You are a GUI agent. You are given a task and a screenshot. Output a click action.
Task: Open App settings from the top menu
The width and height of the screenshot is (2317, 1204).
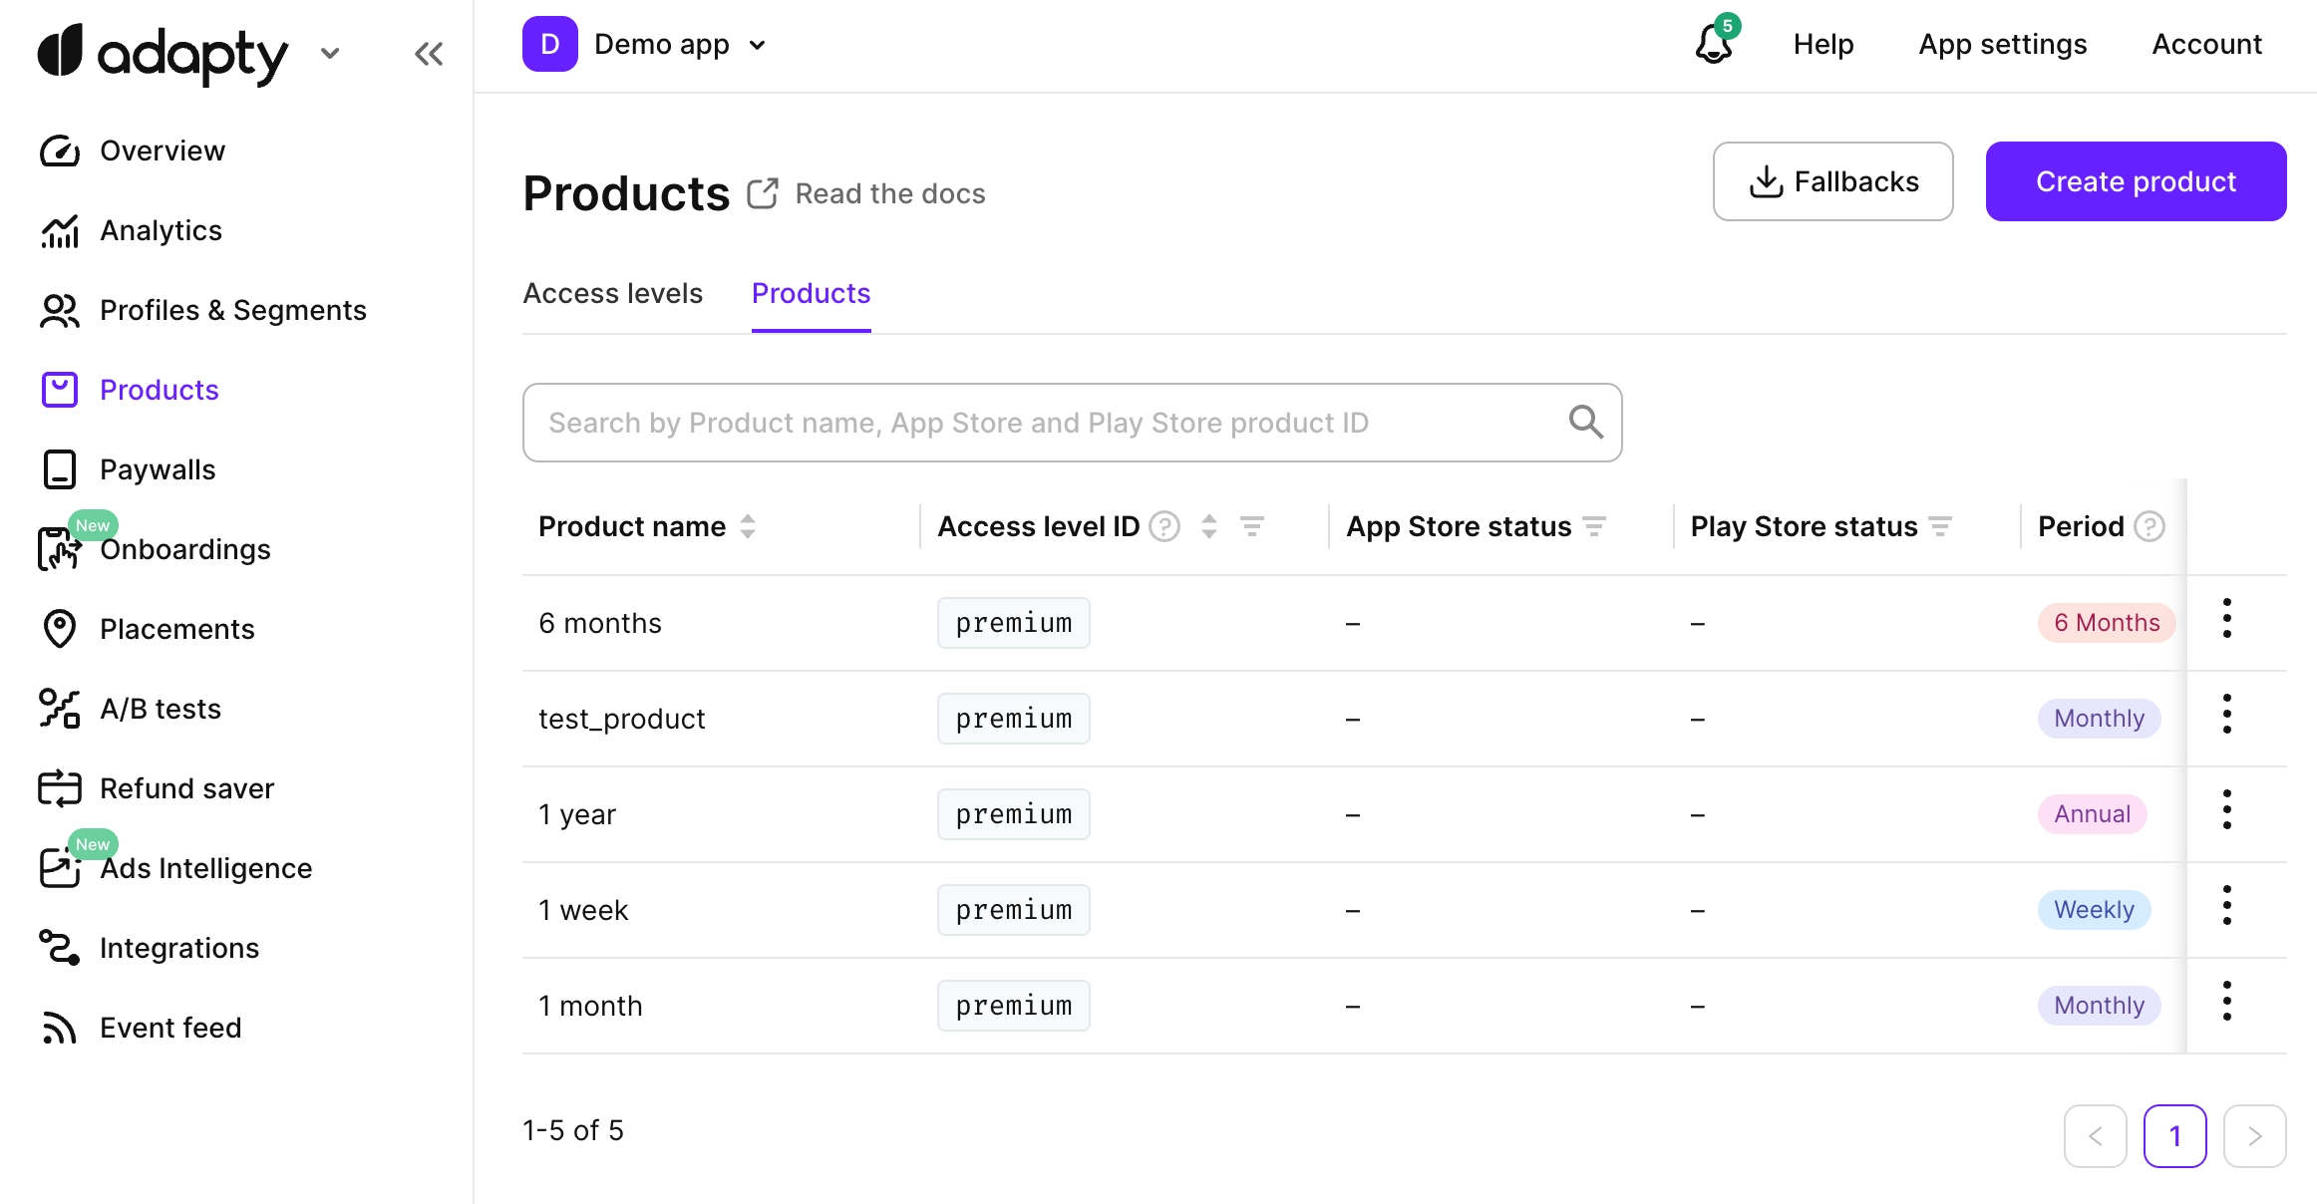2002,44
